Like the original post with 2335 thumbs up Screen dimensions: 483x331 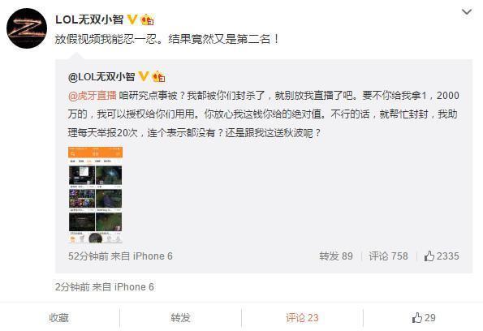(442, 256)
